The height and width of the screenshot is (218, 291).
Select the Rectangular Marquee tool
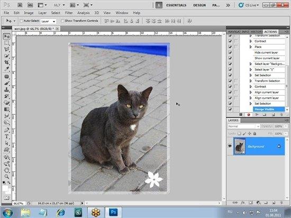pyautogui.click(x=7, y=43)
